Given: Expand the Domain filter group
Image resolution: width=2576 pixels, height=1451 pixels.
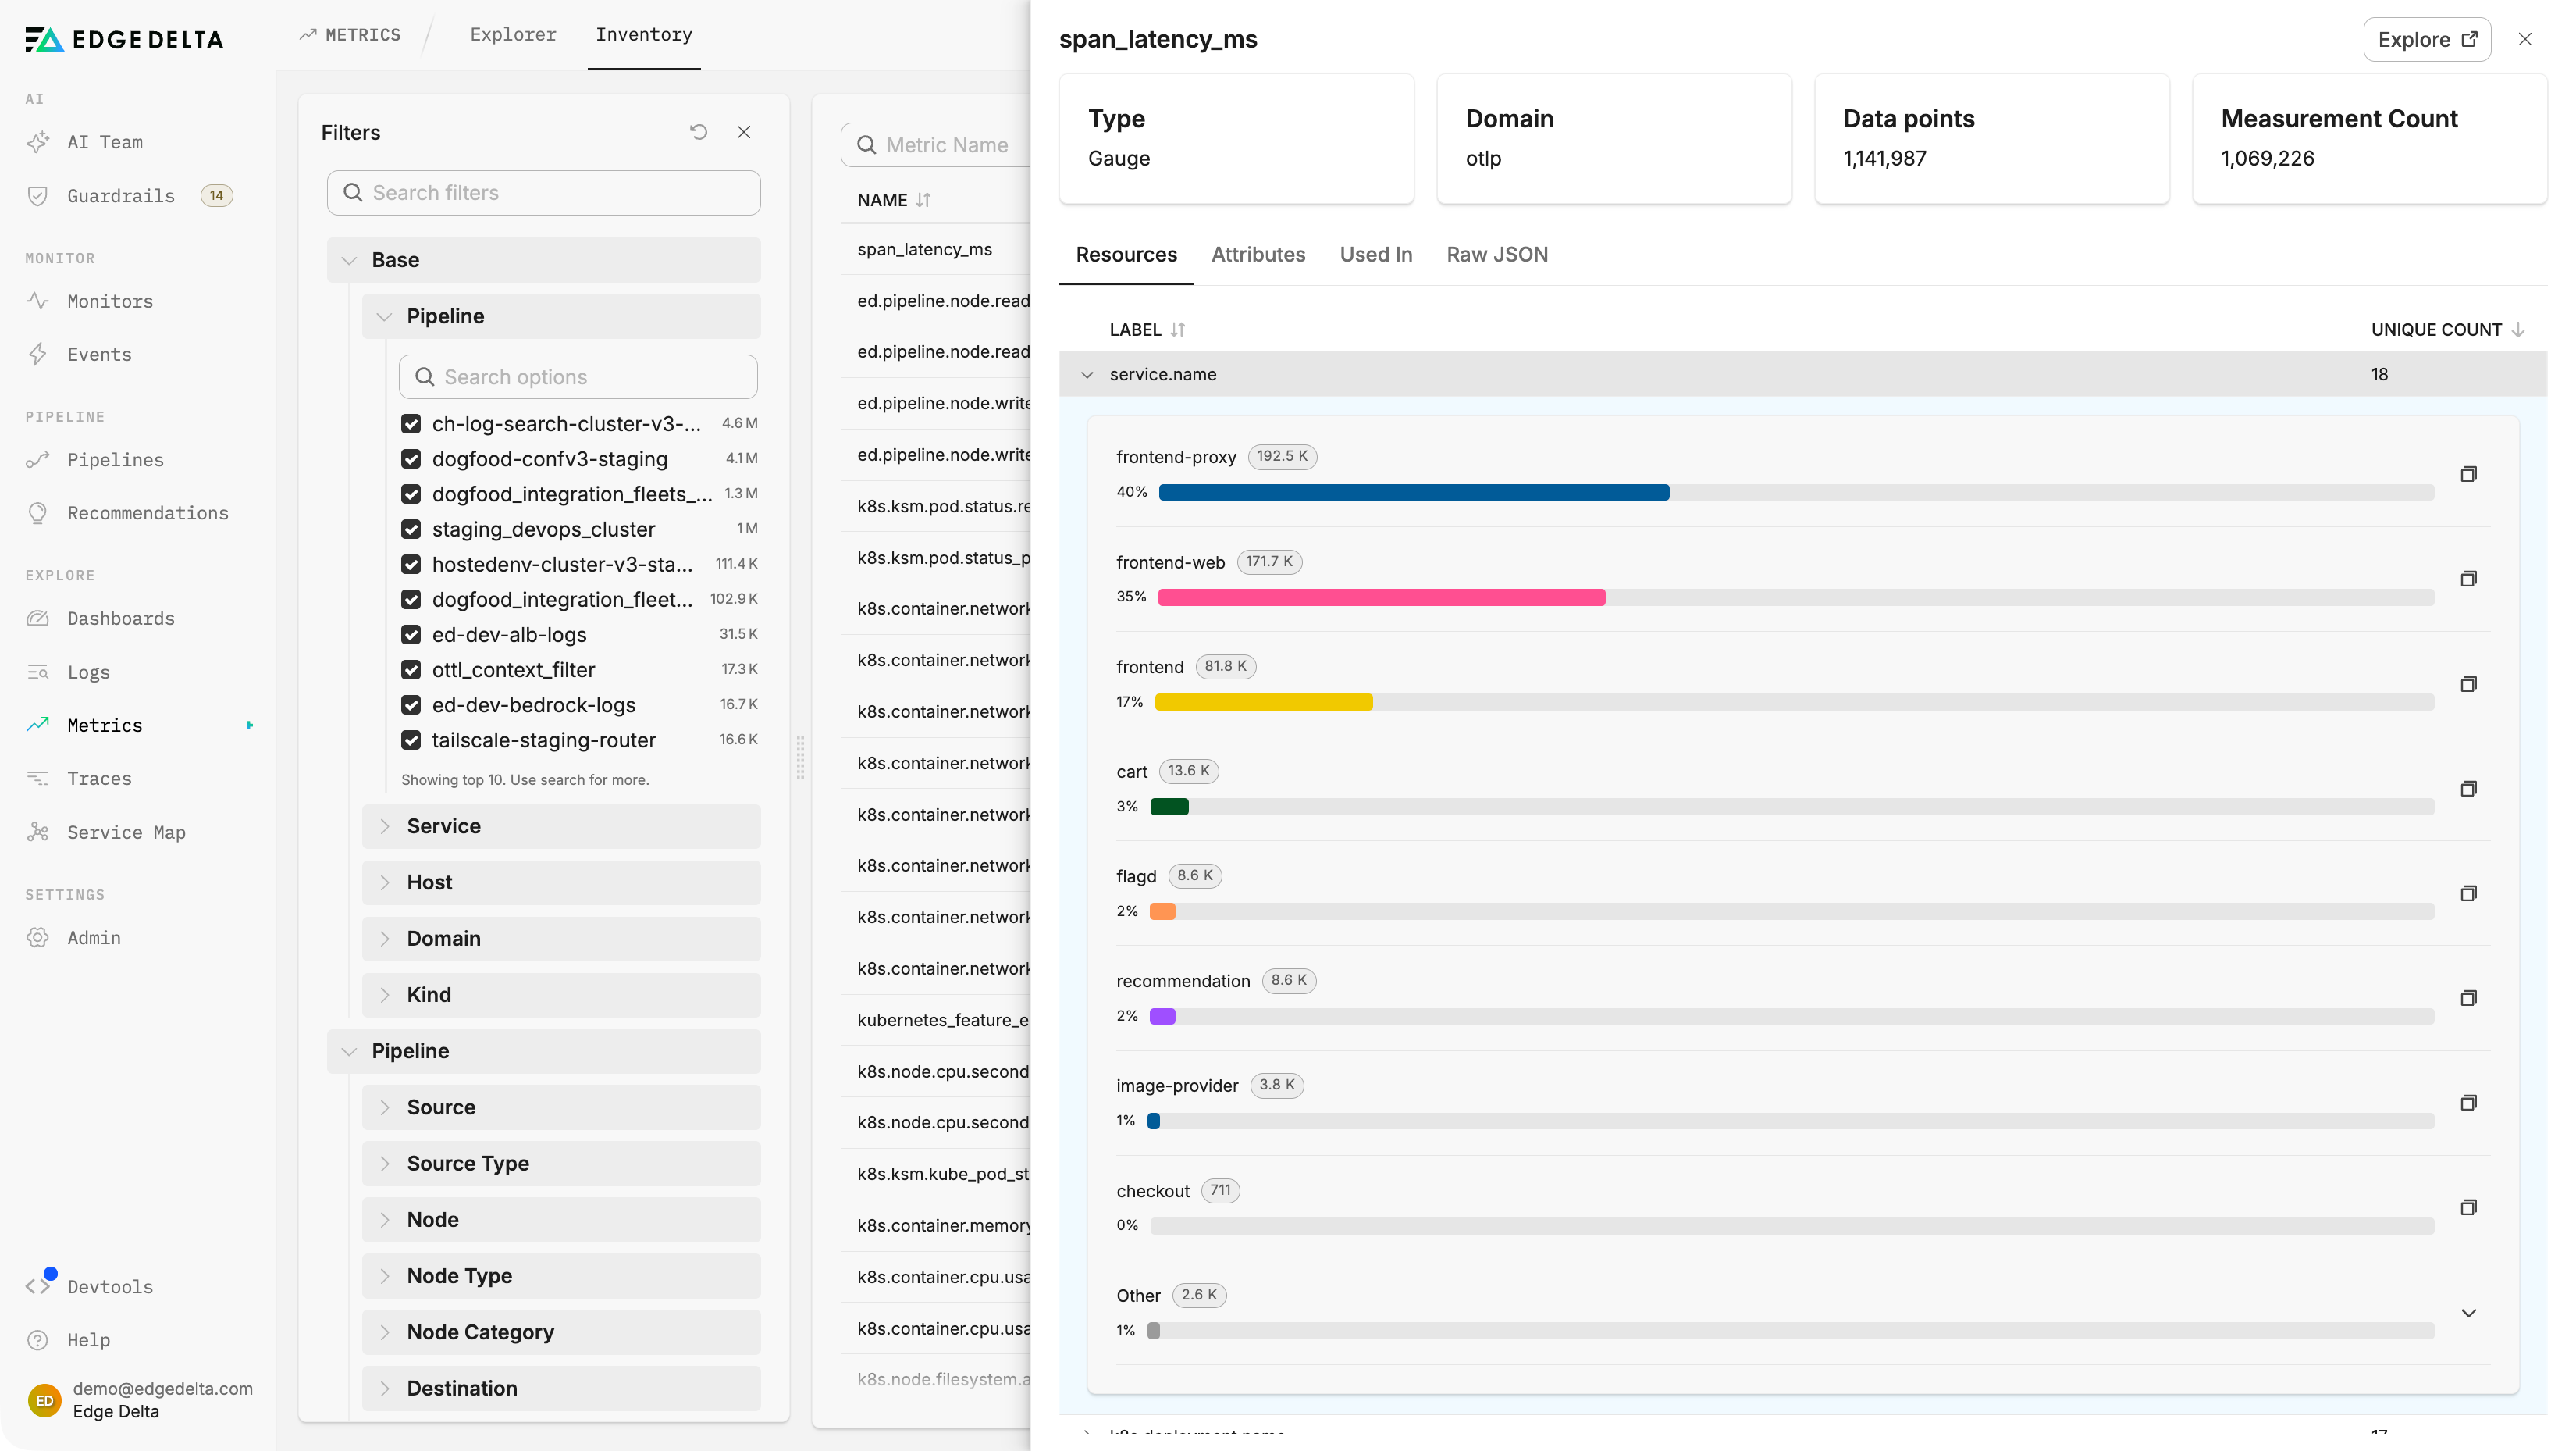Looking at the screenshot, I should pos(561,939).
